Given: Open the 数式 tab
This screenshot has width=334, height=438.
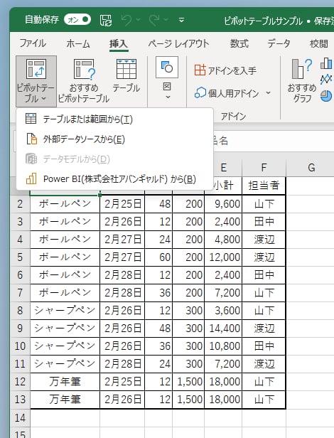Looking at the screenshot, I should [239, 44].
